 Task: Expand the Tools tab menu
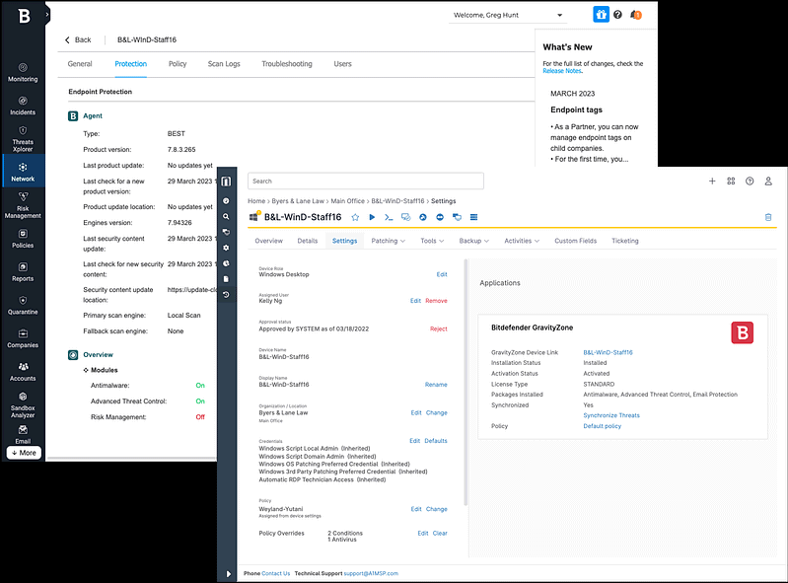(x=432, y=241)
